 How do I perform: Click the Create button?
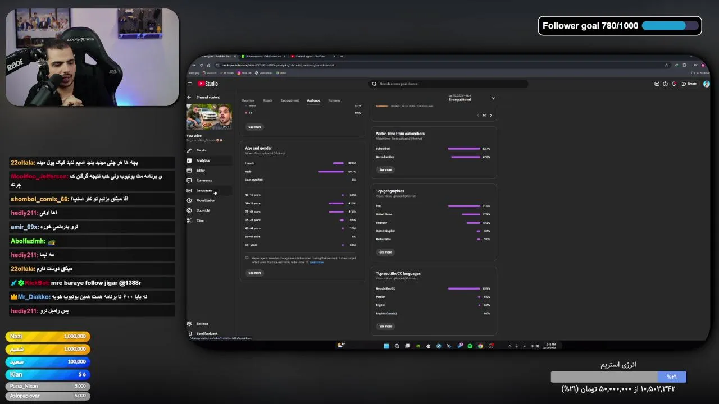(689, 84)
